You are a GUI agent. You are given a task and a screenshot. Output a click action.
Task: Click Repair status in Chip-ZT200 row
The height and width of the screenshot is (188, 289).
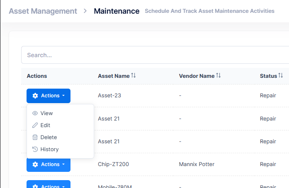tap(268, 164)
